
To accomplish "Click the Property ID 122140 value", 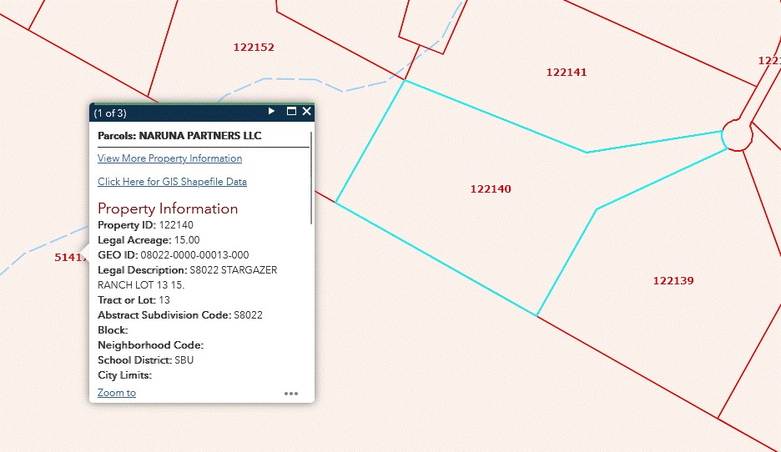I will click(176, 225).
